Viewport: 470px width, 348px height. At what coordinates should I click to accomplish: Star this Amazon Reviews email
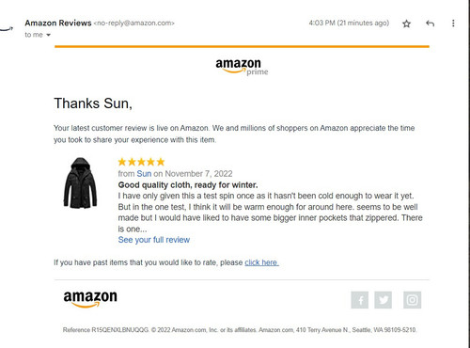[x=406, y=24]
